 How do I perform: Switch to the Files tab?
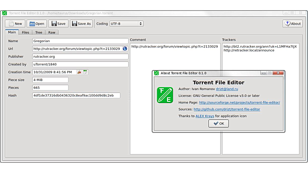(x=25, y=32)
